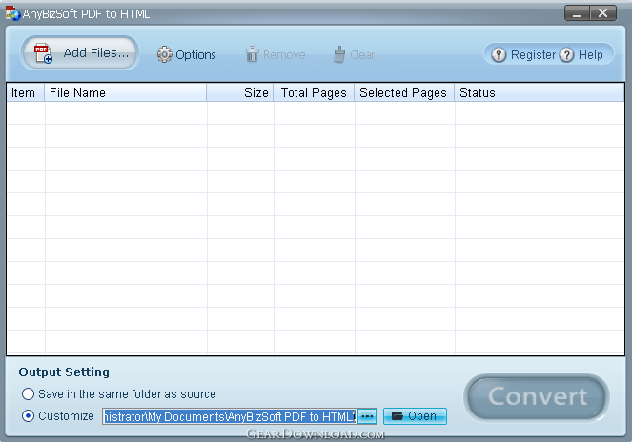Image resolution: width=632 pixels, height=442 pixels.
Task: Open the Options settings
Action: tap(187, 54)
